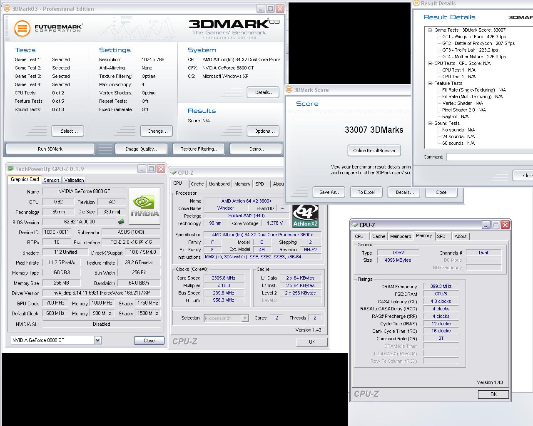Click Details in the 3DMark Score window

tap(405, 192)
